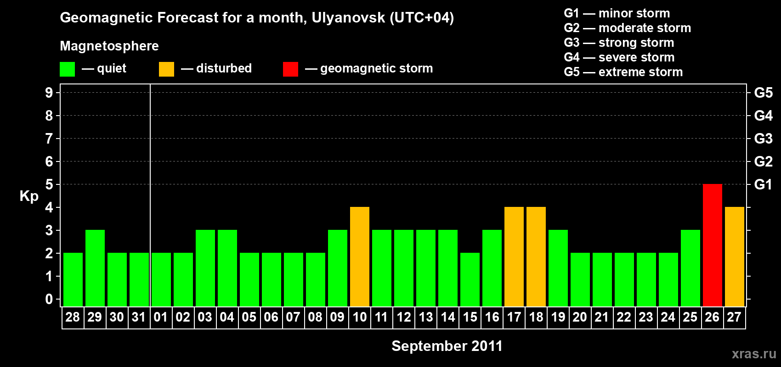Click the orange disturbed legend swatch
781x367 pixels.
[166, 69]
